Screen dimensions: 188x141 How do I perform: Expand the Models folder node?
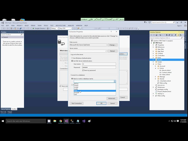(153, 60)
